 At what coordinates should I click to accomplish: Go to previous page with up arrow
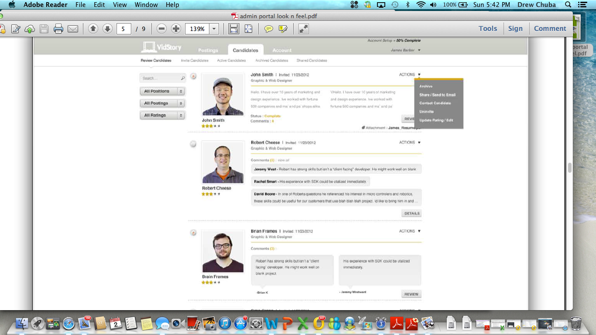click(93, 29)
